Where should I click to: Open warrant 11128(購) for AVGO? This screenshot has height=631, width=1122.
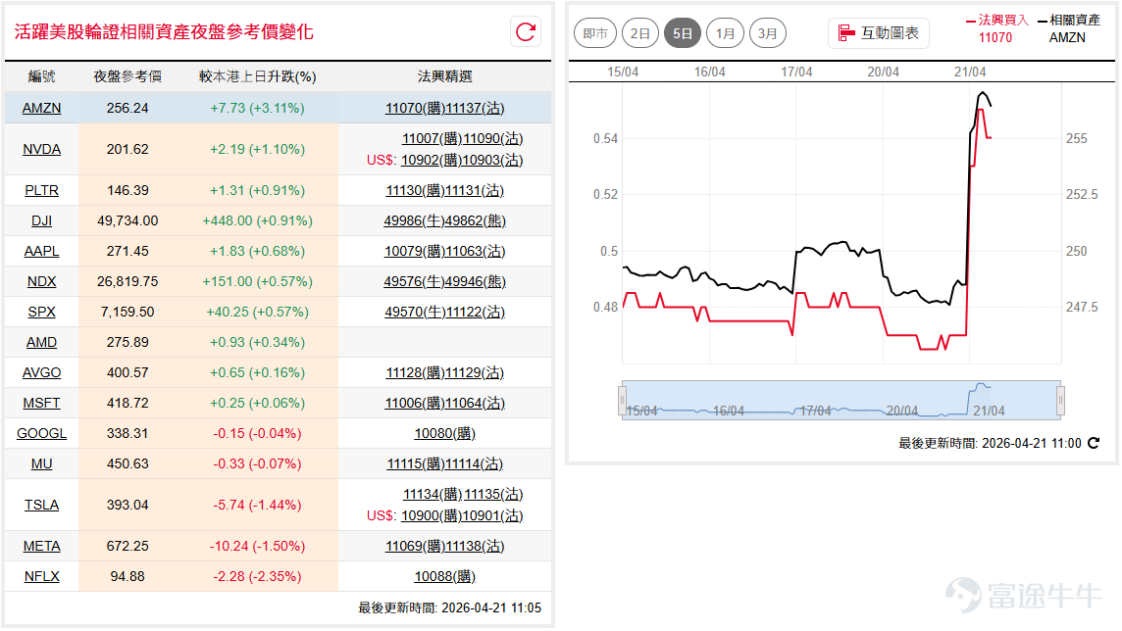point(415,373)
